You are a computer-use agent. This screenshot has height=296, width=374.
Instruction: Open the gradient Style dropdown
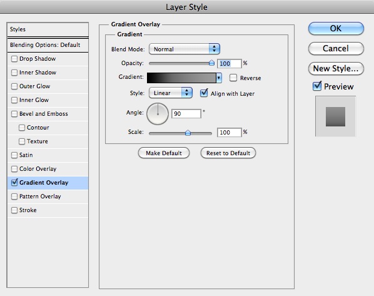[x=170, y=93]
